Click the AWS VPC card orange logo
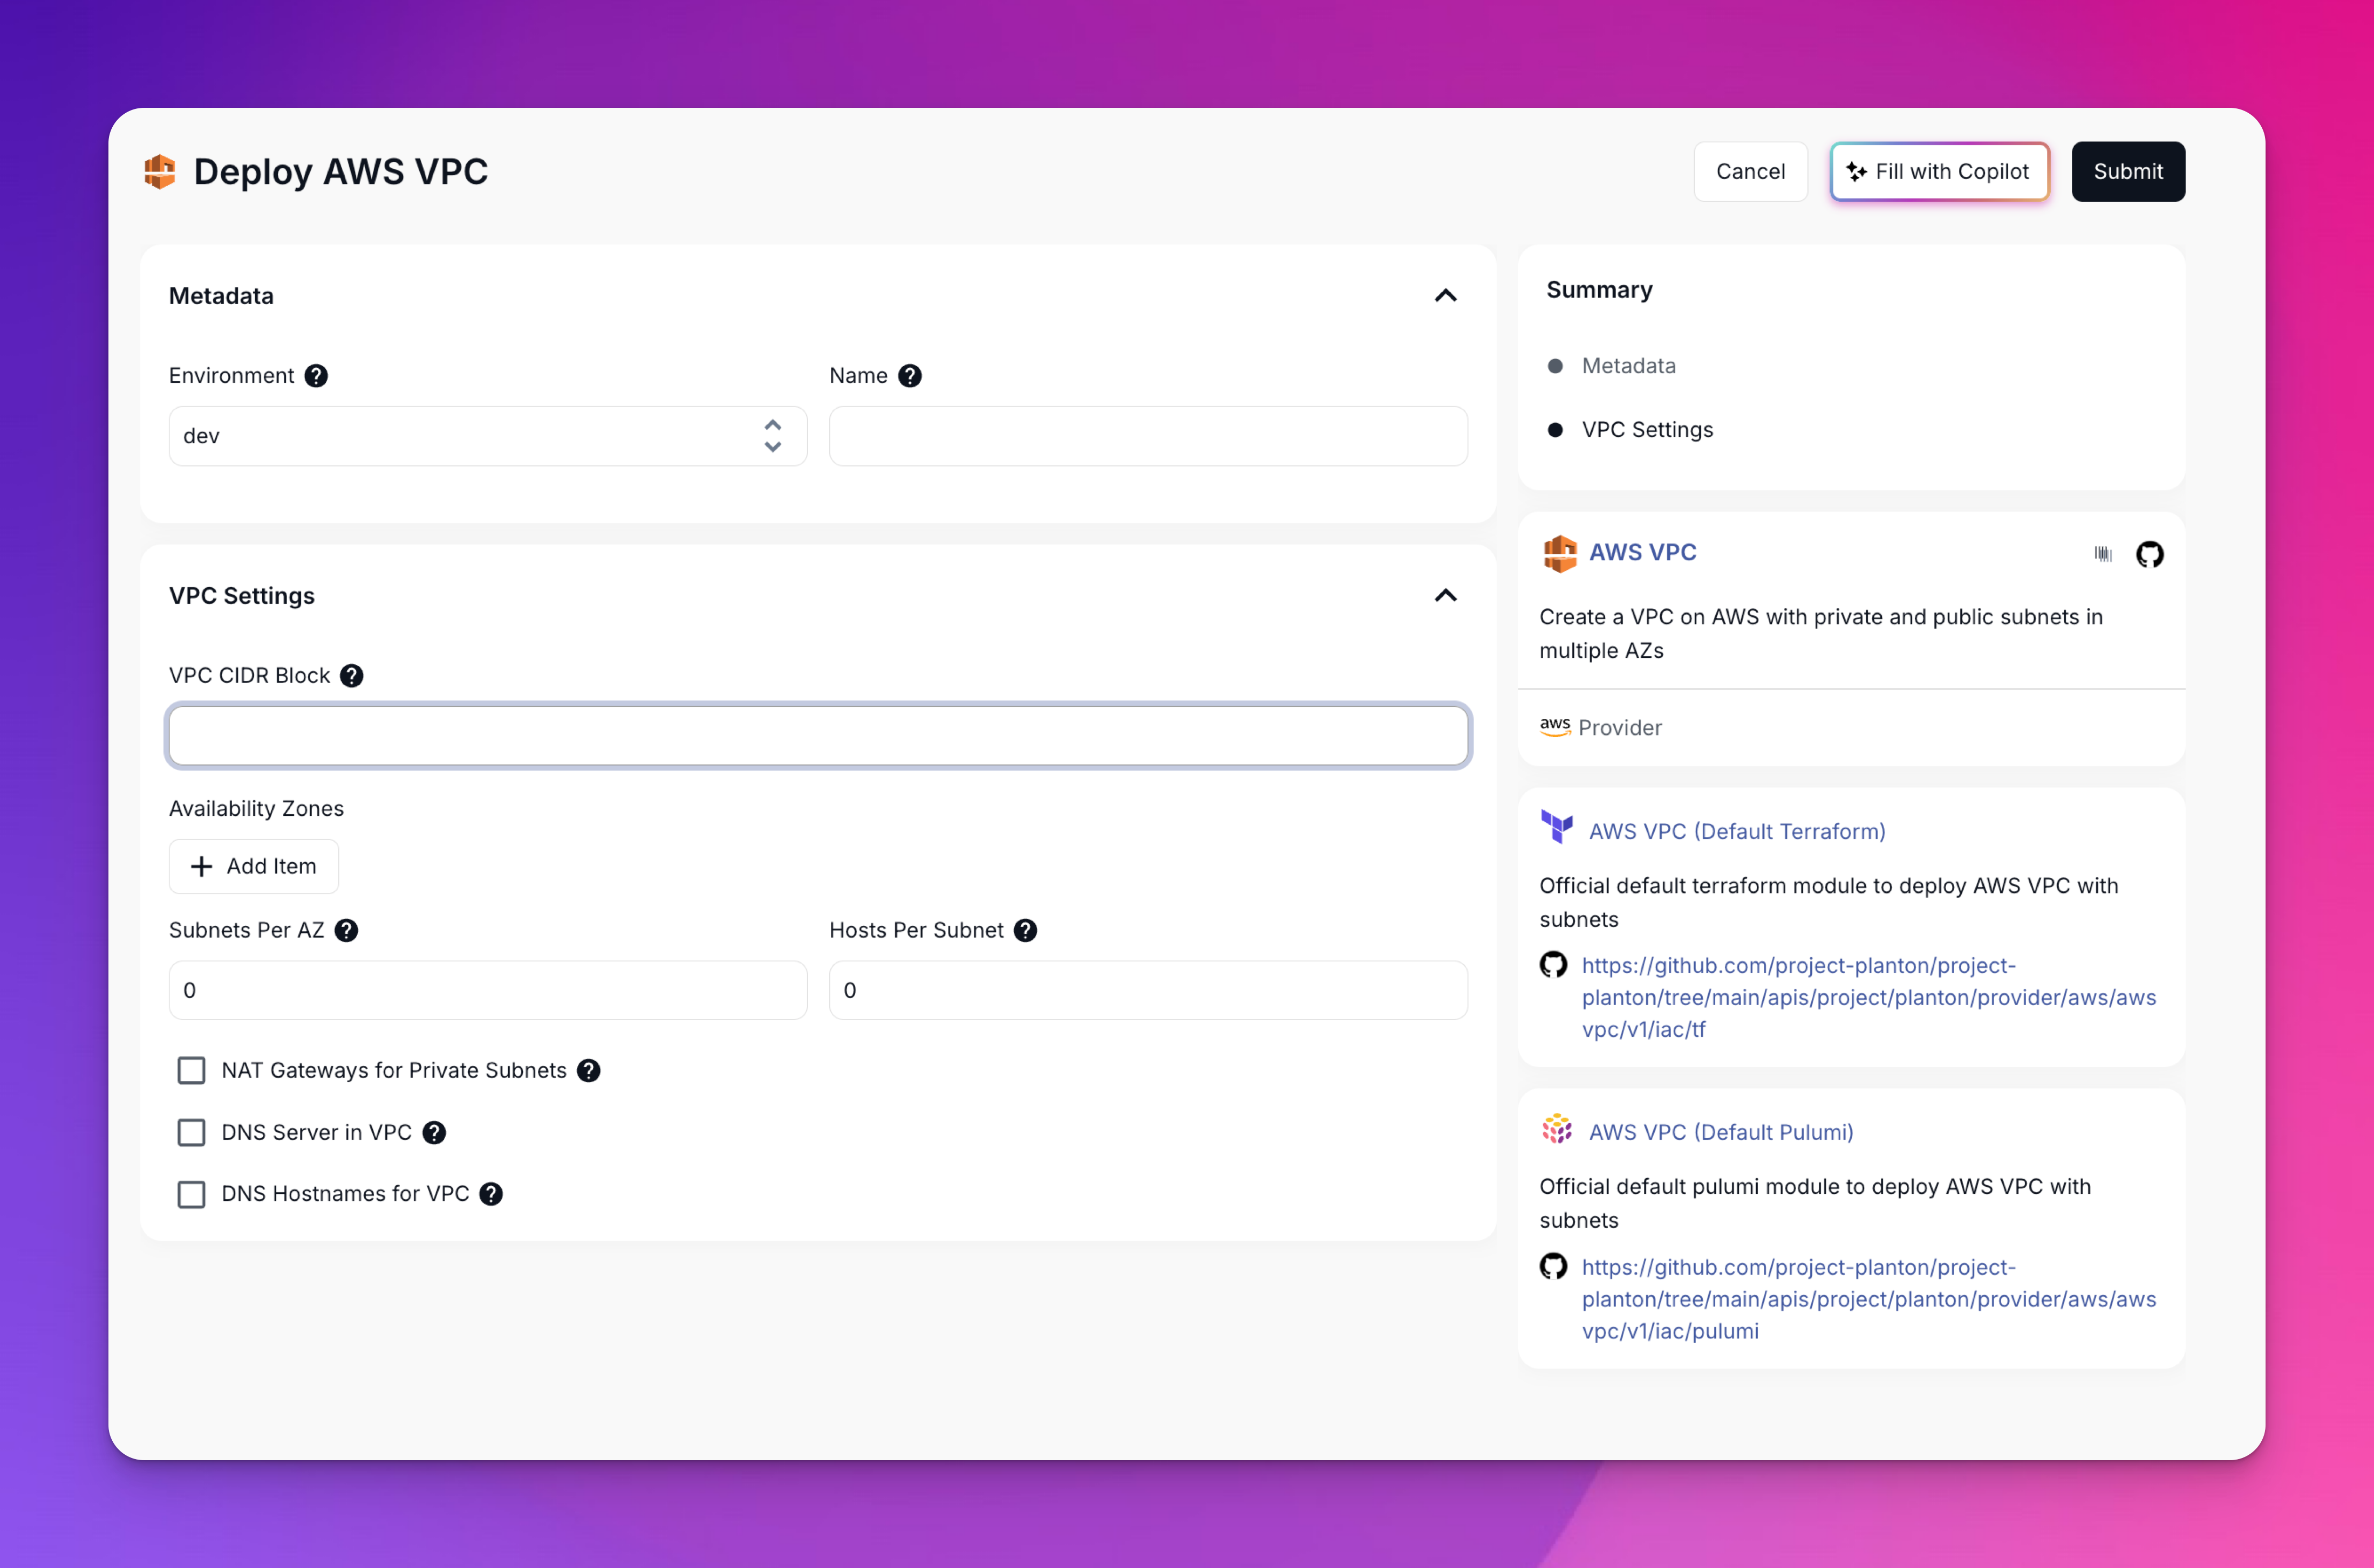 tap(1560, 553)
